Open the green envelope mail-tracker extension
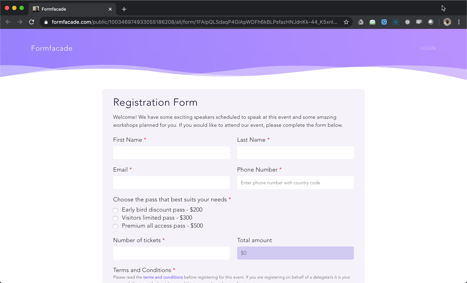 372,22
